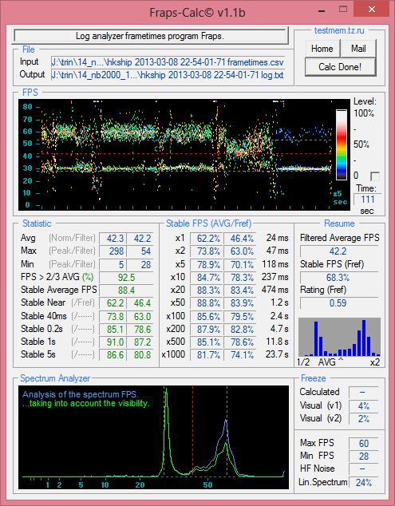The width and height of the screenshot is (395, 506).
Task: Click the Calc Done! button
Action: pyautogui.click(x=340, y=67)
